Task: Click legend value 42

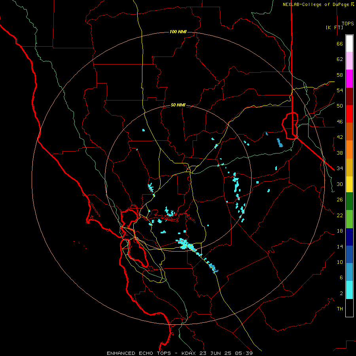Action: [340, 137]
